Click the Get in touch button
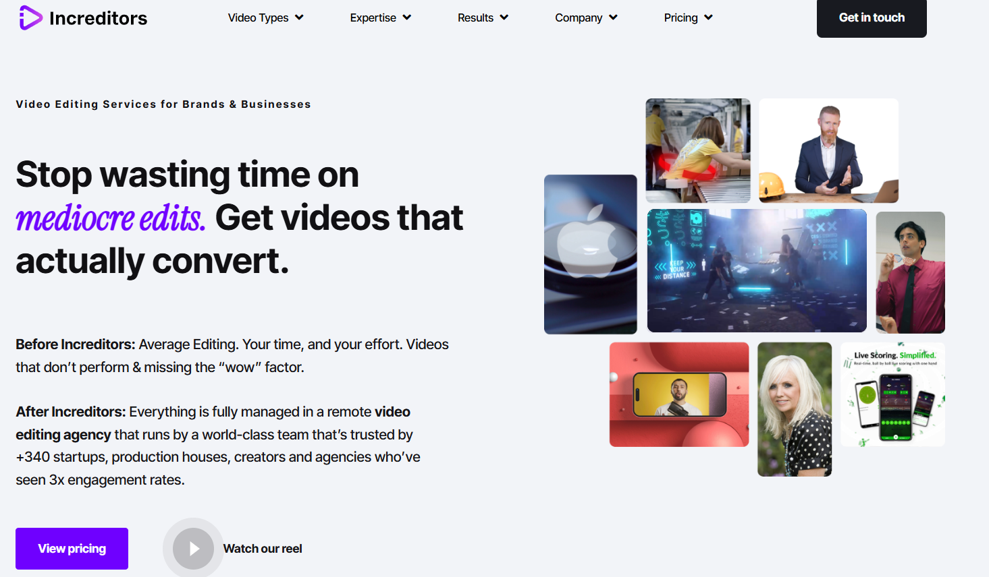The width and height of the screenshot is (989, 577). [x=871, y=18]
